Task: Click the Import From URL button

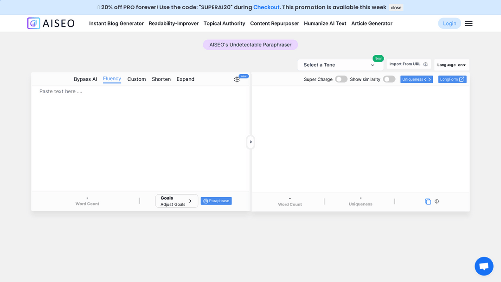Action: [409, 64]
